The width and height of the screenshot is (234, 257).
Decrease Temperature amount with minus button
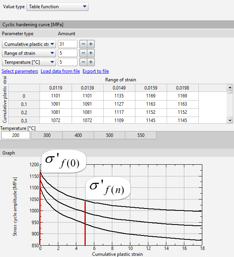(83, 62)
